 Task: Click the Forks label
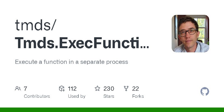tap(138, 96)
